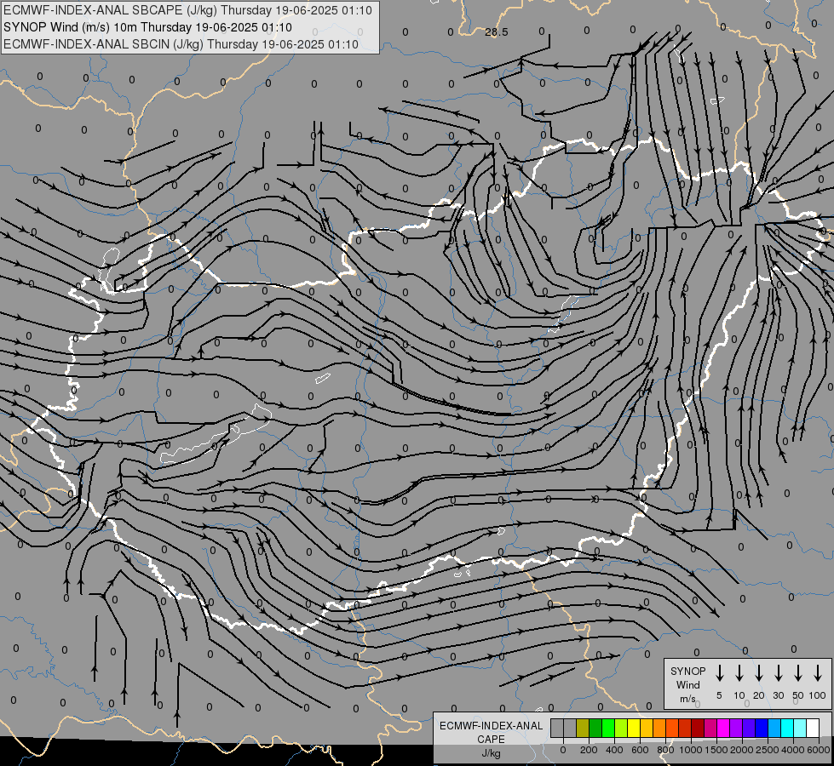Click the SYNOP wind arrow above 100
Screen dimensions: 834x766
(818, 673)
